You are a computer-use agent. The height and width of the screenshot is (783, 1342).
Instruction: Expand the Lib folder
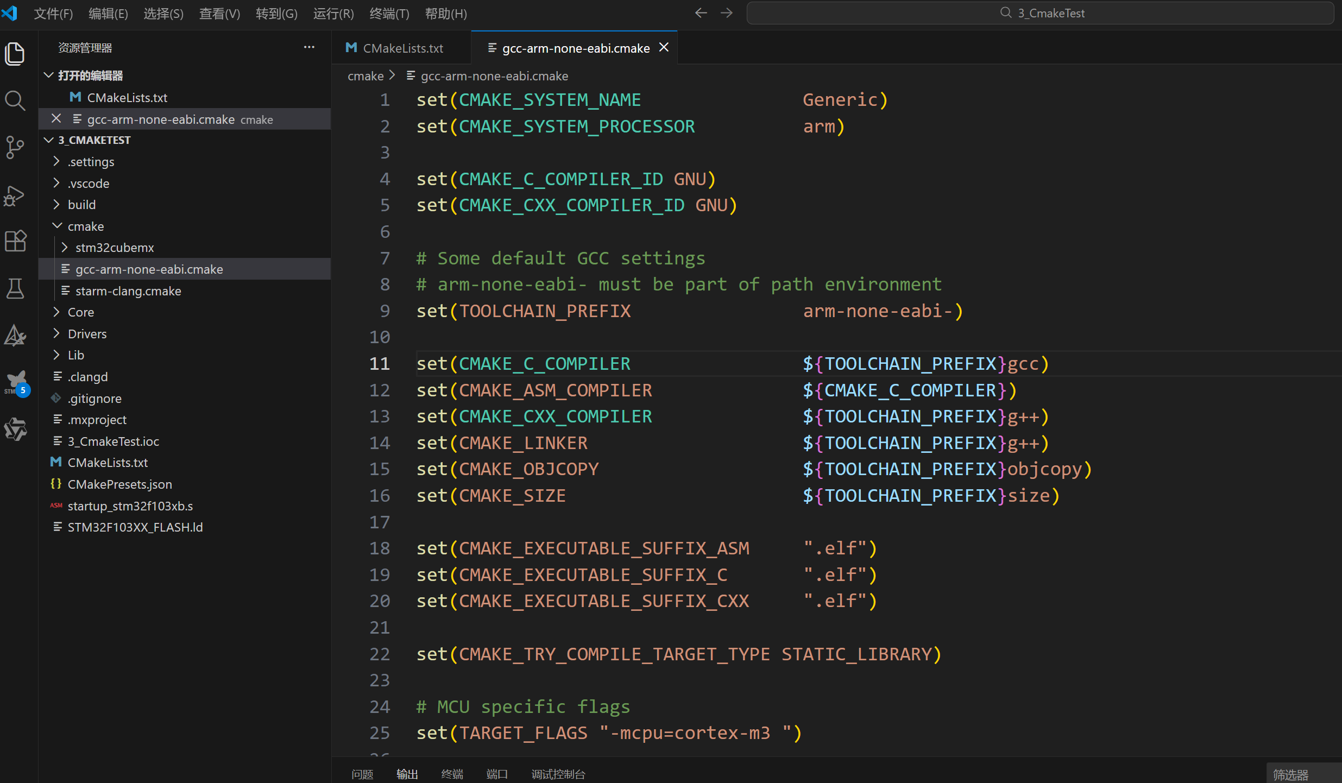(56, 355)
